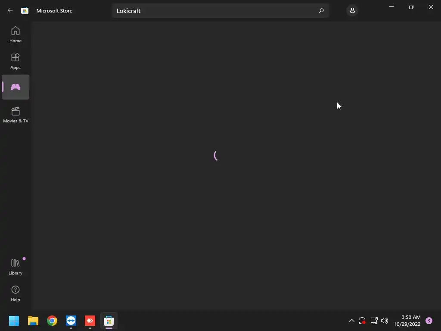
Task: Open the Windows Start menu
Action: pos(14,321)
